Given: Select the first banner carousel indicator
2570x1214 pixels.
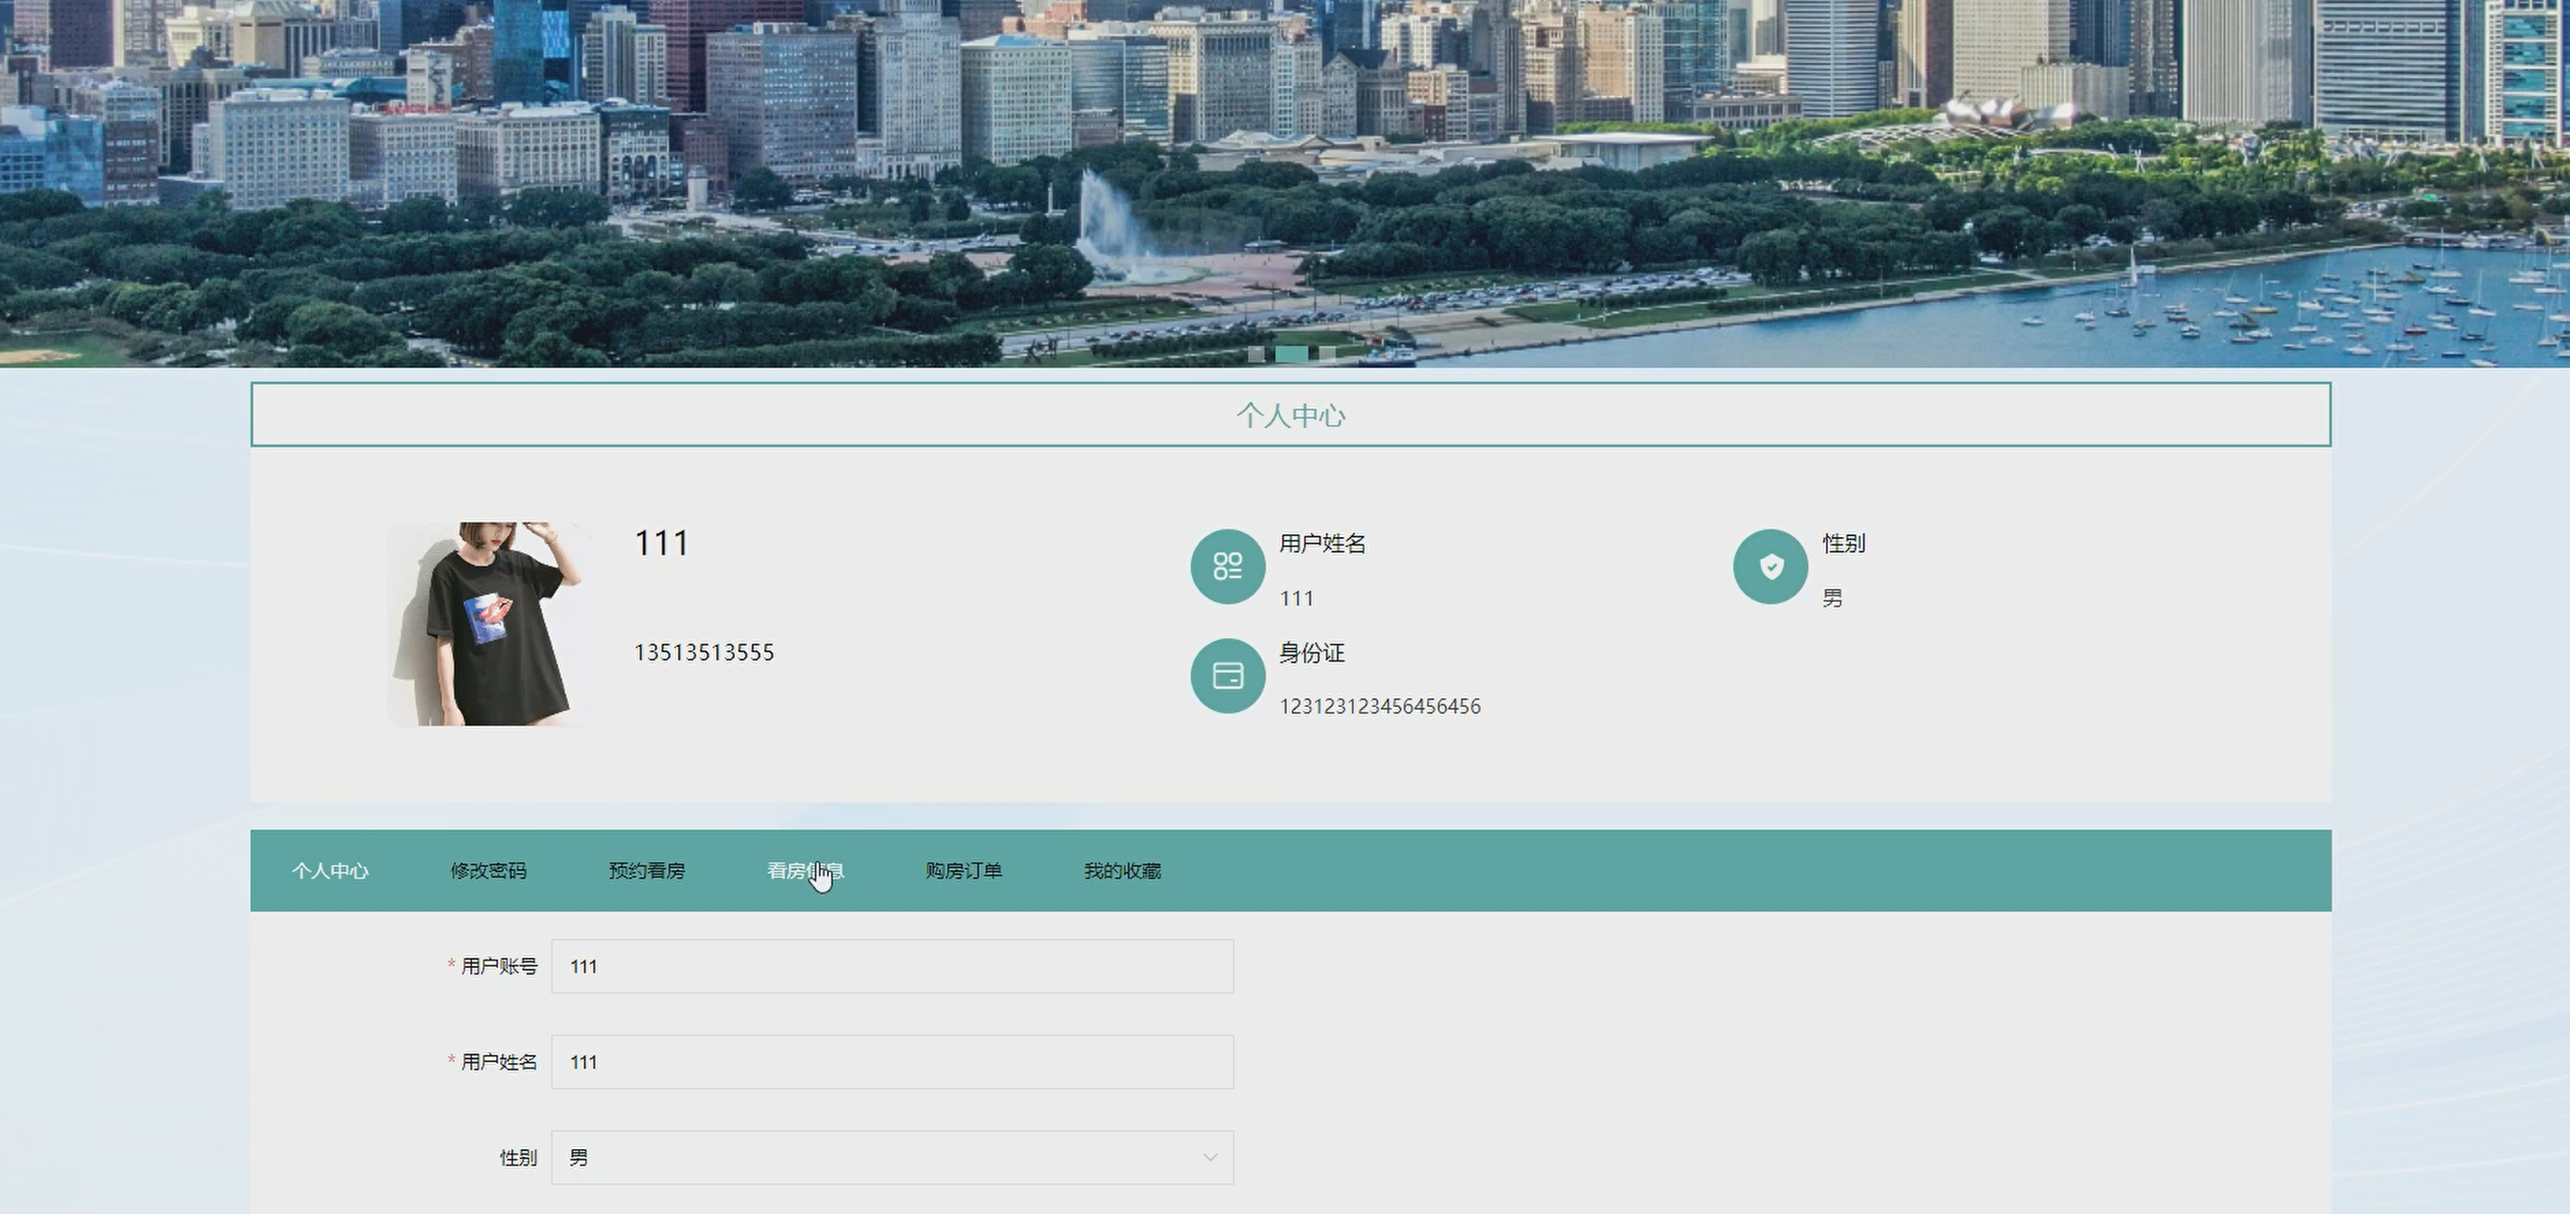Looking at the screenshot, I should pyautogui.click(x=1256, y=353).
